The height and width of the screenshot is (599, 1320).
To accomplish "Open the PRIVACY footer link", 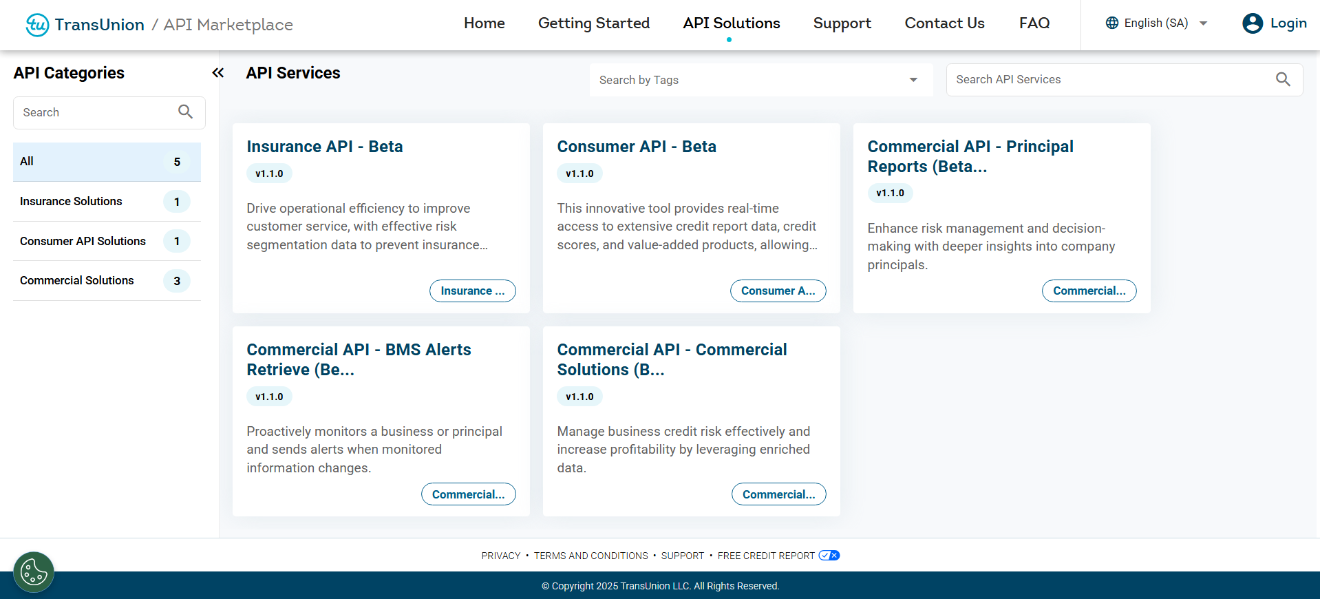I will [501, 556].
